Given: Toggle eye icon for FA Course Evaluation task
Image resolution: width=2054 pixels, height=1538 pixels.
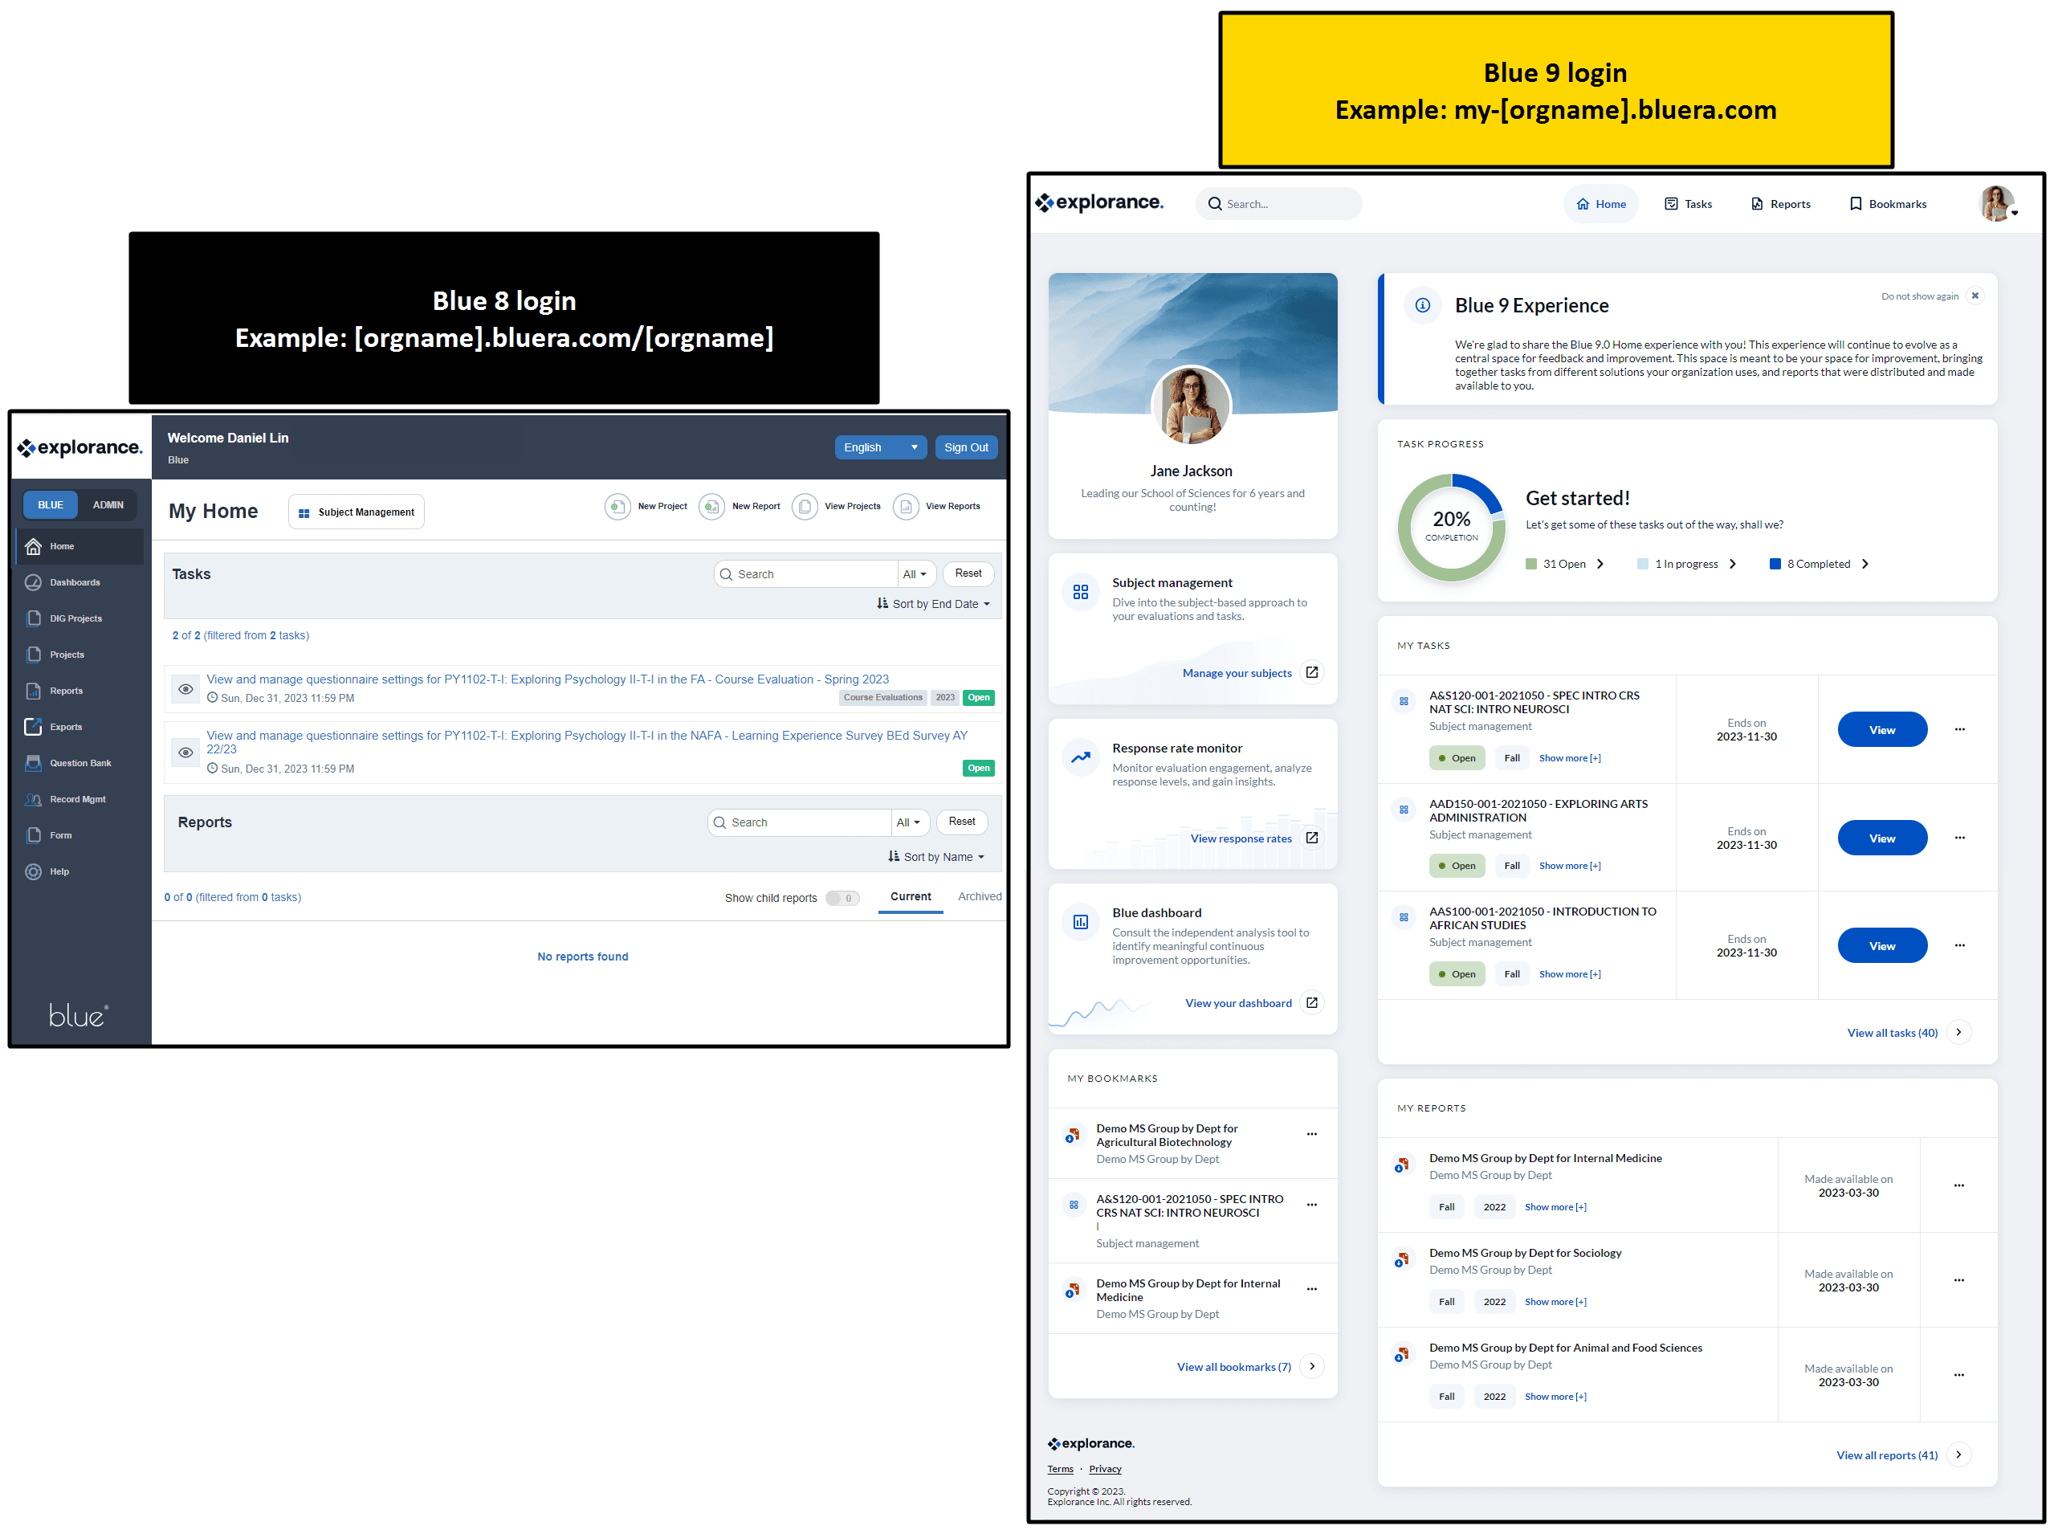Looking at the screenshot, I should click(185, 690).
